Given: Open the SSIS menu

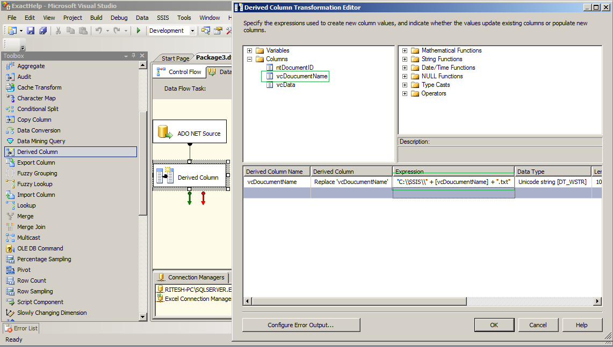Looking at the screenshot, I should point(163,18).
